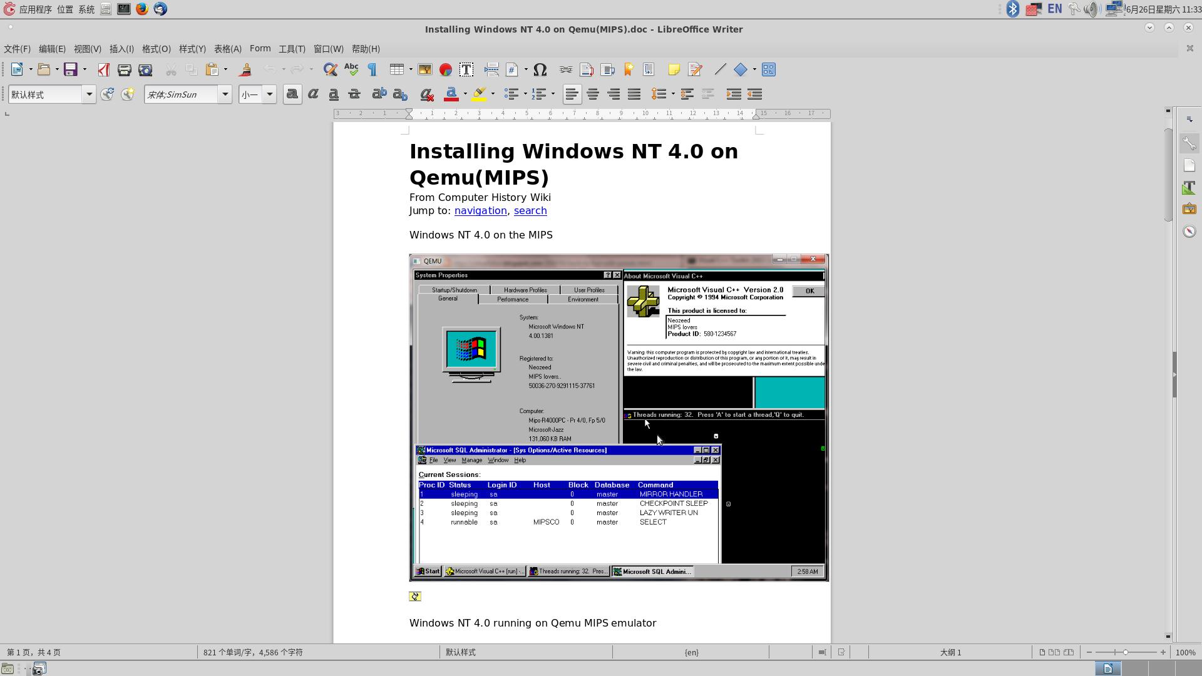Follow the 'navigation' hyperlink
1202x676 pixels.
point(480,210)
